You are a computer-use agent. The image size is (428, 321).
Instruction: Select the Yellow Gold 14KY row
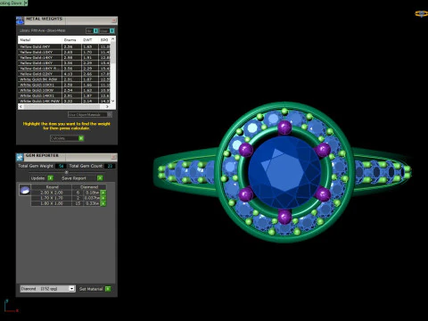click(x=64, y=57)
